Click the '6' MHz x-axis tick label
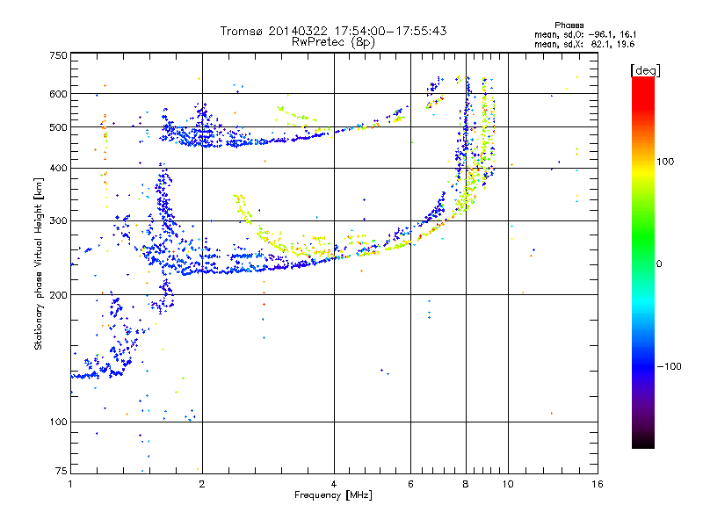 click(410, 484)
